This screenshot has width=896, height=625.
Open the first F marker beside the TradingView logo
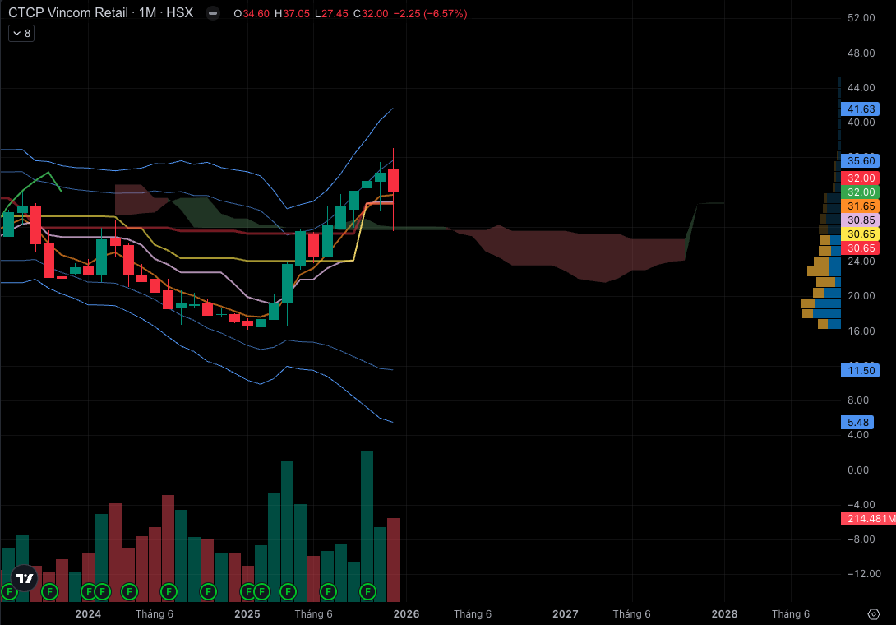9,591
